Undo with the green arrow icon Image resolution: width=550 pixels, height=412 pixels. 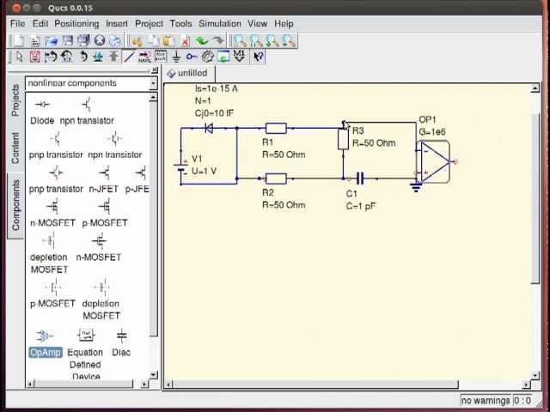[x=201, y=41]
